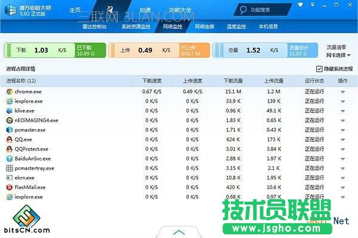Expand actions arrow for pcmaster.exe
Viewport: 358px width, 238px height.
click(342, 130)
